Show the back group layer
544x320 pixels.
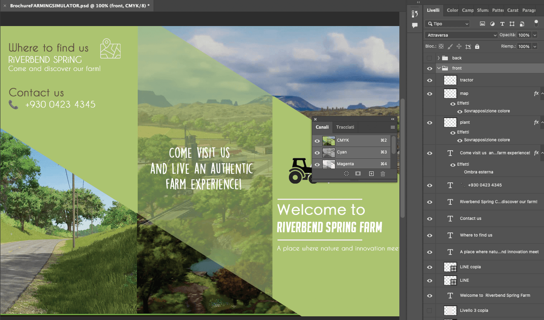429,58
